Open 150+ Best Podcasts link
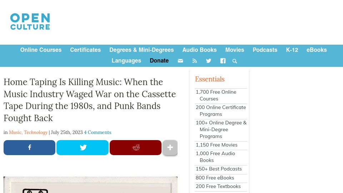Screen dimensions: 343x193 tap(219, 169)
